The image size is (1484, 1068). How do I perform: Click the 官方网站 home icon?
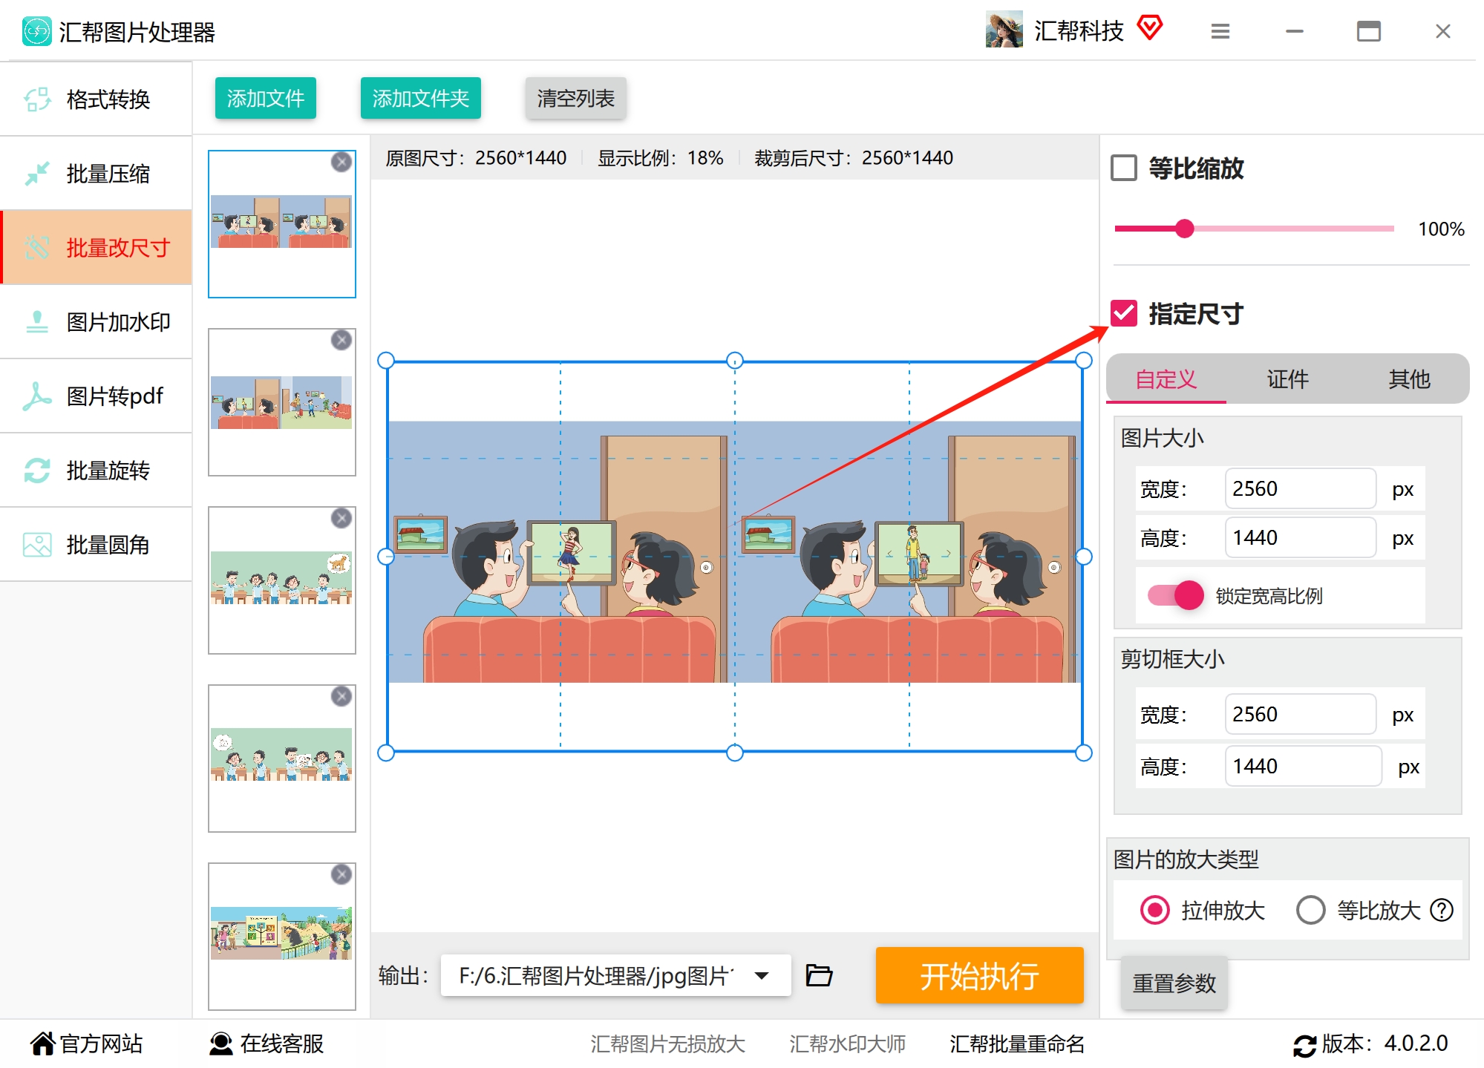[x=43, y=1044]
